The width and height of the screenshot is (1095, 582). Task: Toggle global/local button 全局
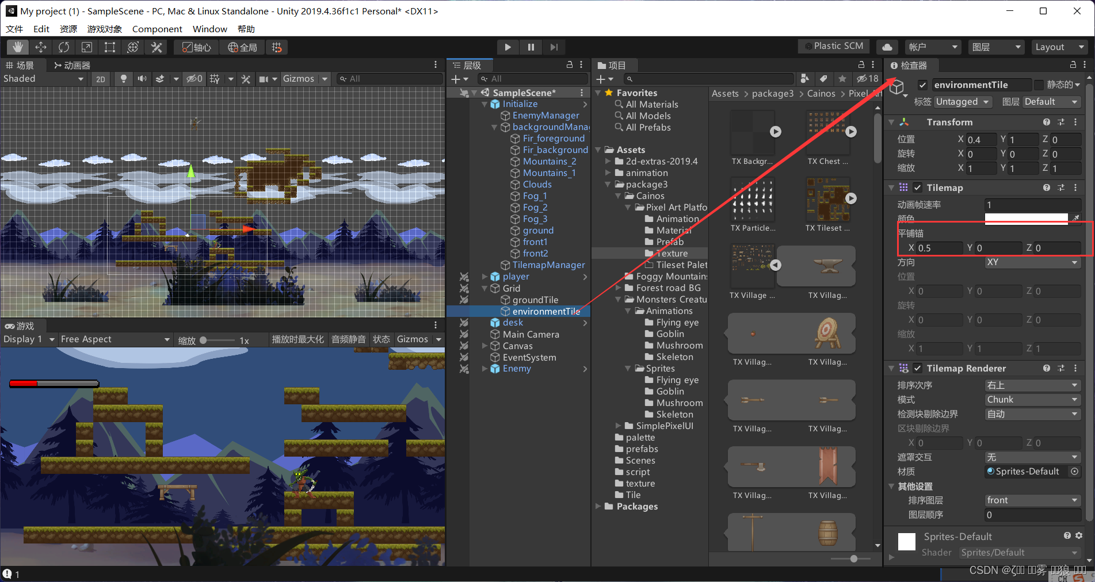242,47
